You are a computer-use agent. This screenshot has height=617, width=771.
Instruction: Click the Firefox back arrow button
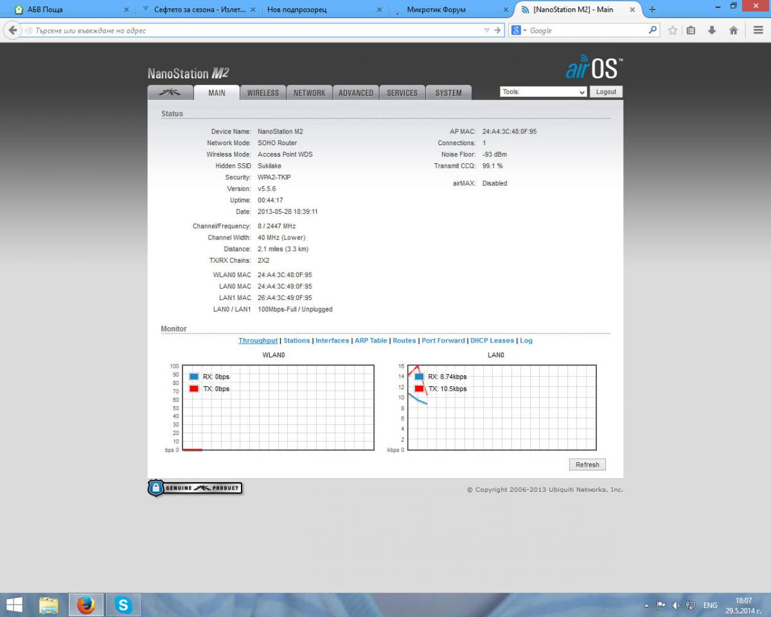pos(12,30)
